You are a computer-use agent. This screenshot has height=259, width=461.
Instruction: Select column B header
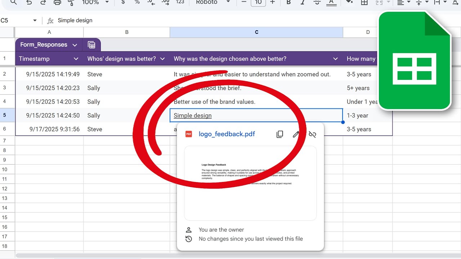(127, 32)
